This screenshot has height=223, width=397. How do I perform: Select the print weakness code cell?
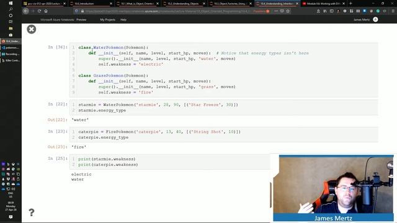(x=170, y=162)
